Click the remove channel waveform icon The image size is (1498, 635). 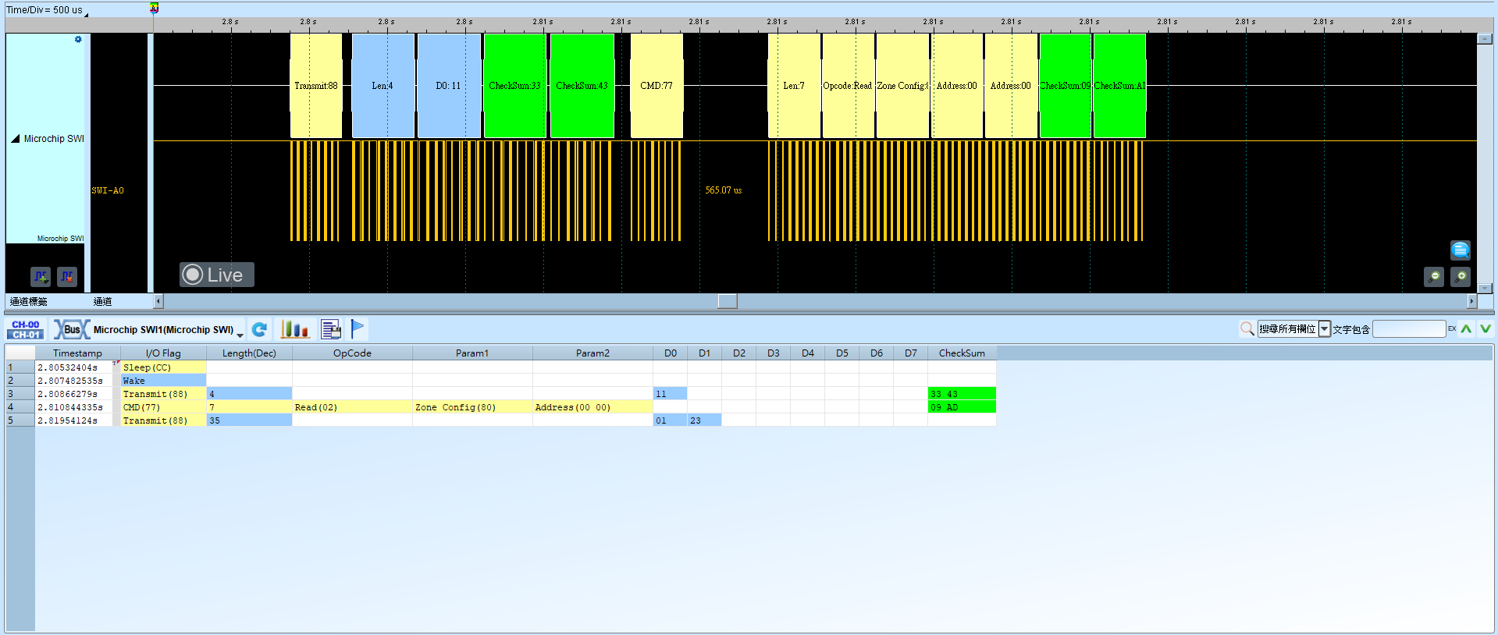67,276
